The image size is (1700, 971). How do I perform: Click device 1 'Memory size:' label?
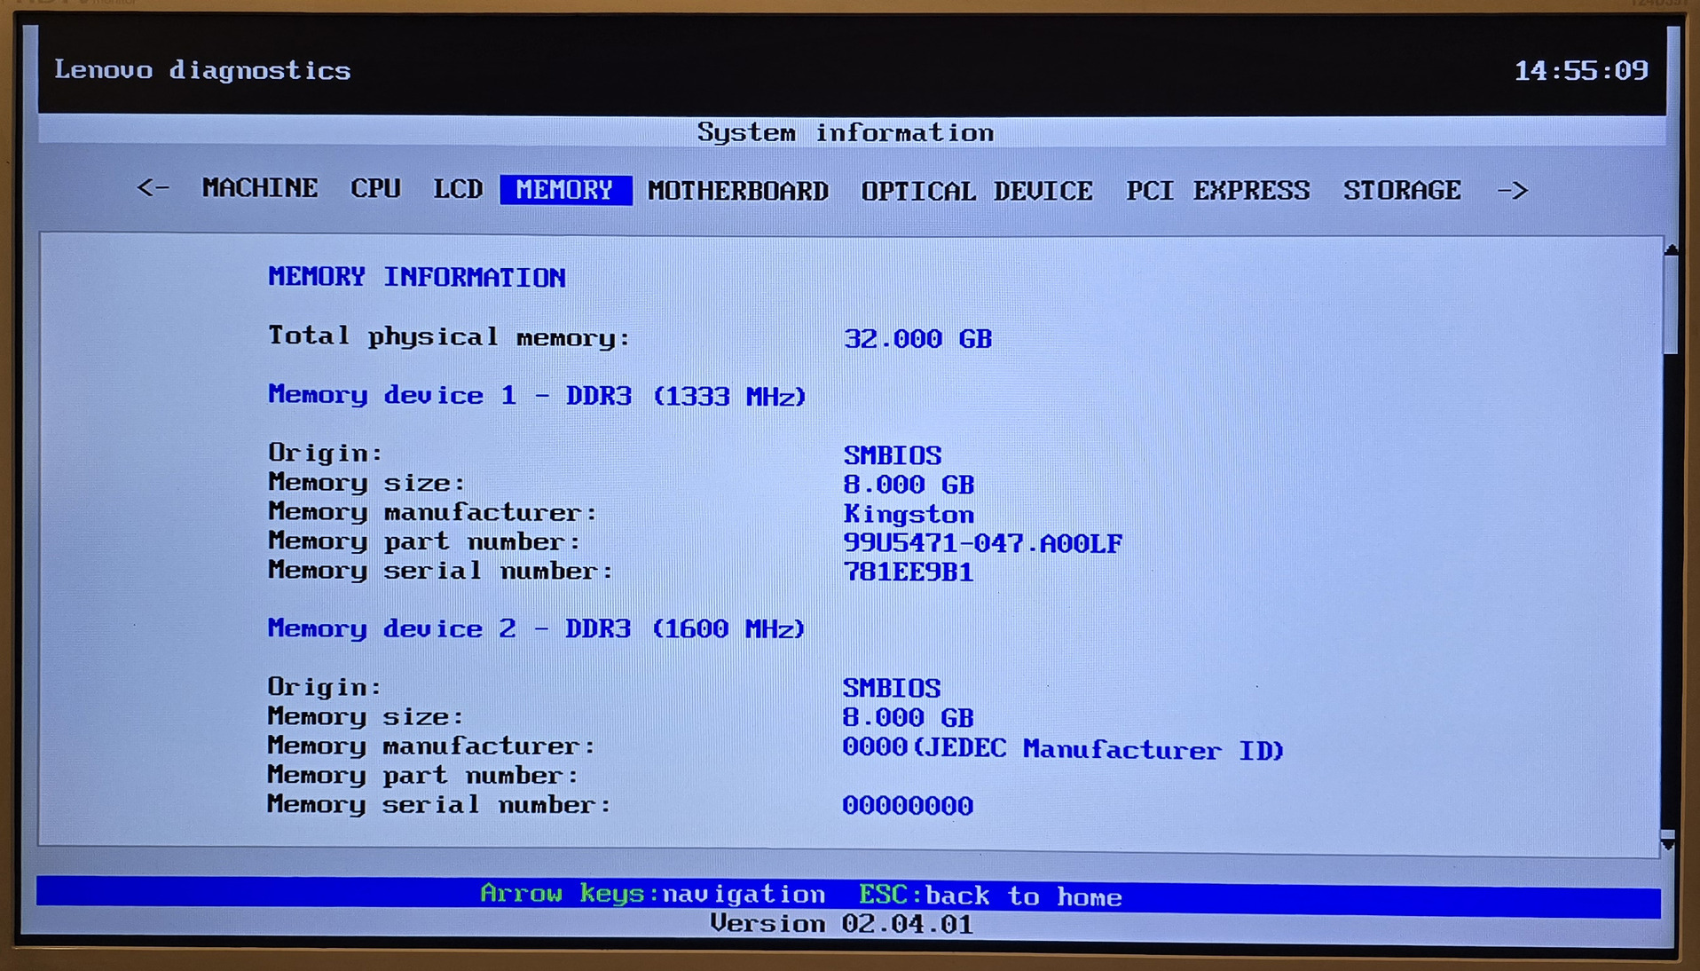tap(366, 483)
